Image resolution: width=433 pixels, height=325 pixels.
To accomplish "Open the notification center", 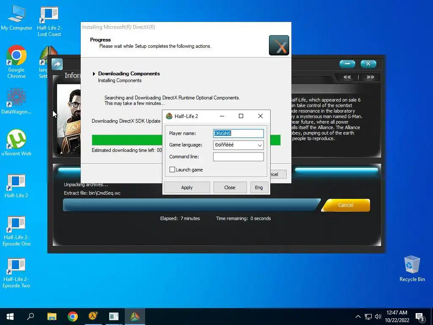I will 420,317.
